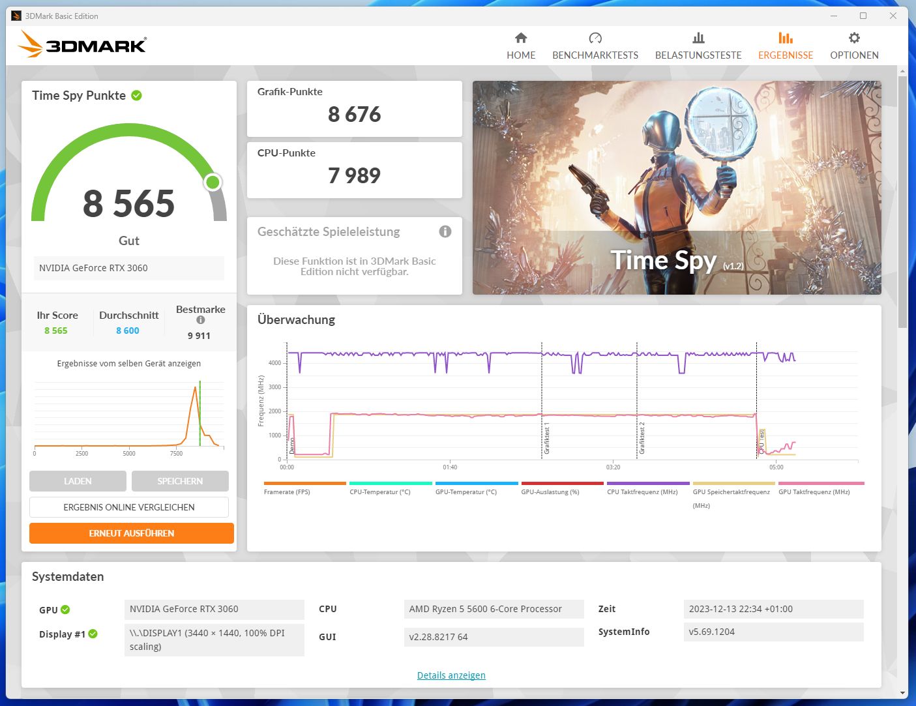Click the Systemdaten heading
Viewport: 916px width, 706px height.
click(x=68, y=576)
